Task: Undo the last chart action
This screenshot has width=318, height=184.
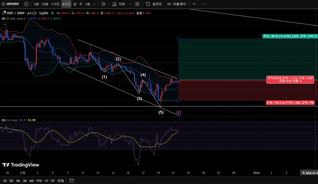Action: point(195,4)
